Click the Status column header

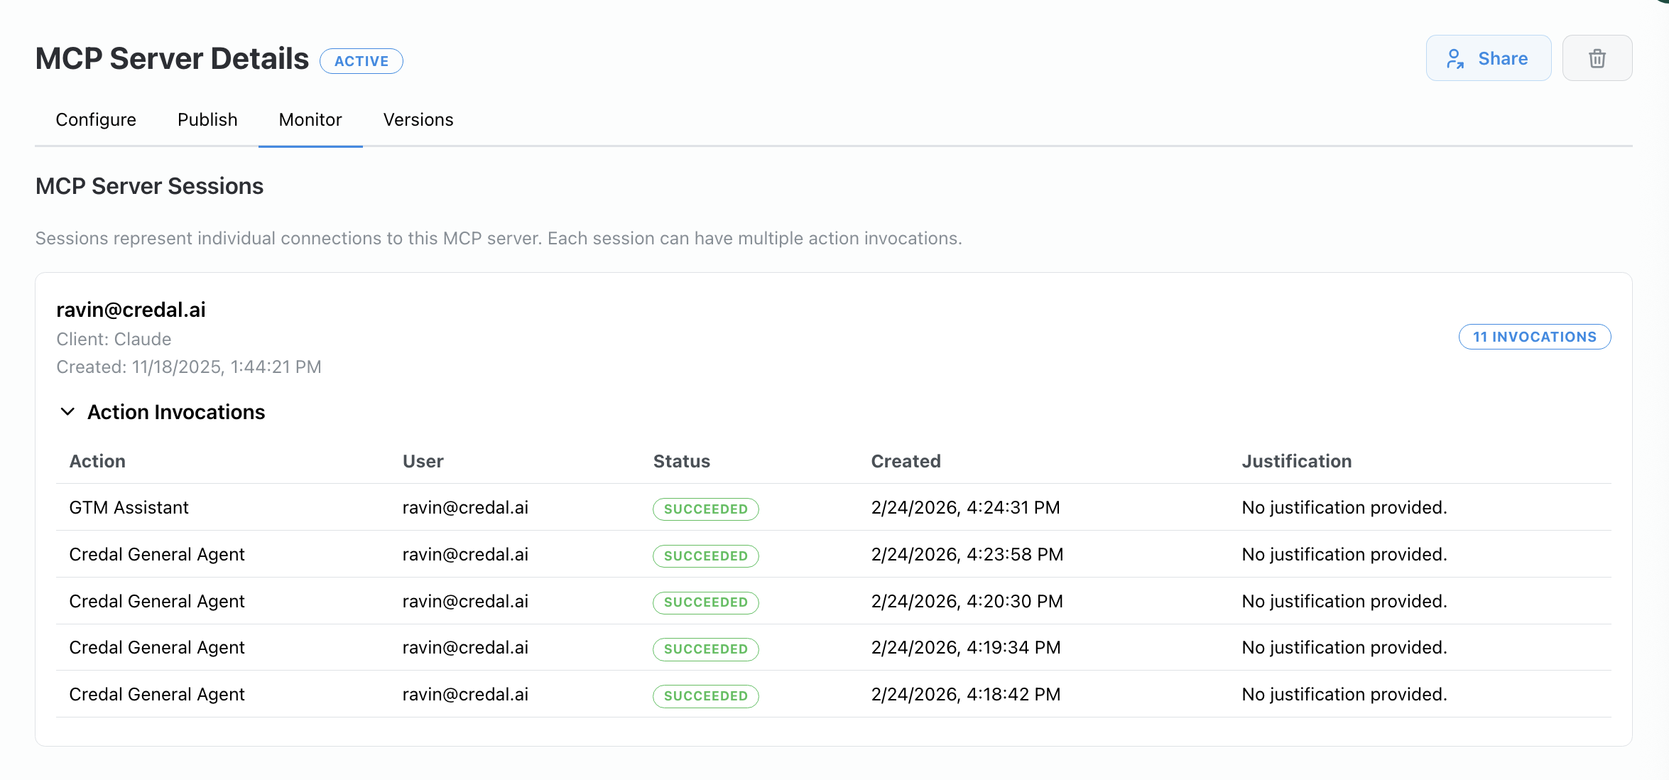click(681, 462)
